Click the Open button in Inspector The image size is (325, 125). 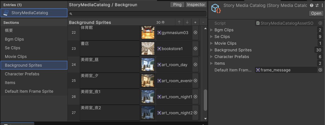pyautogui.click(x=316, y=13)
